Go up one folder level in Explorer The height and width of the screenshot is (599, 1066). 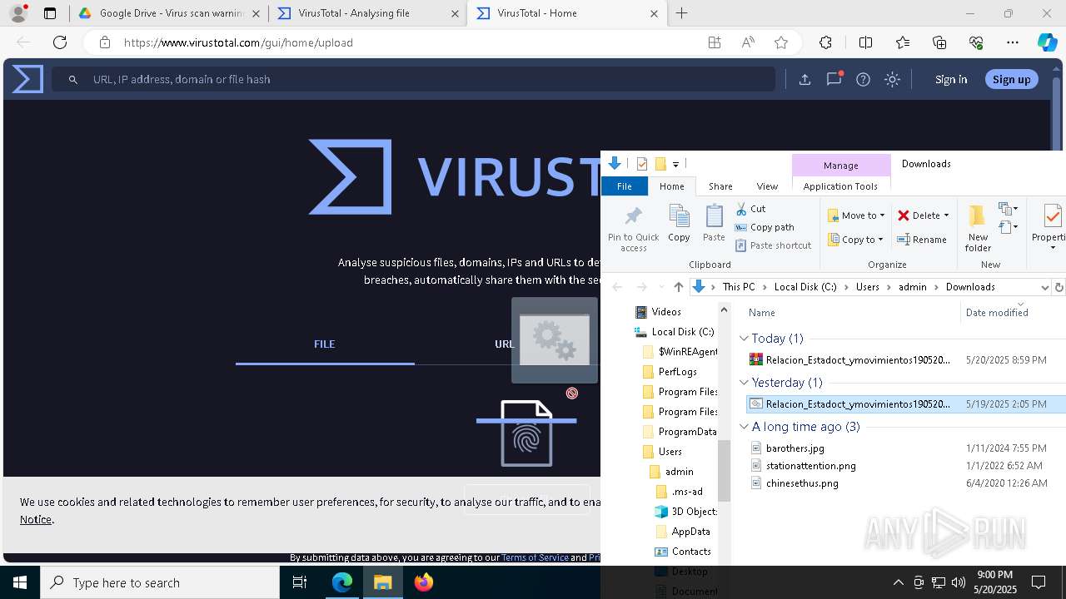coord(678,287)
